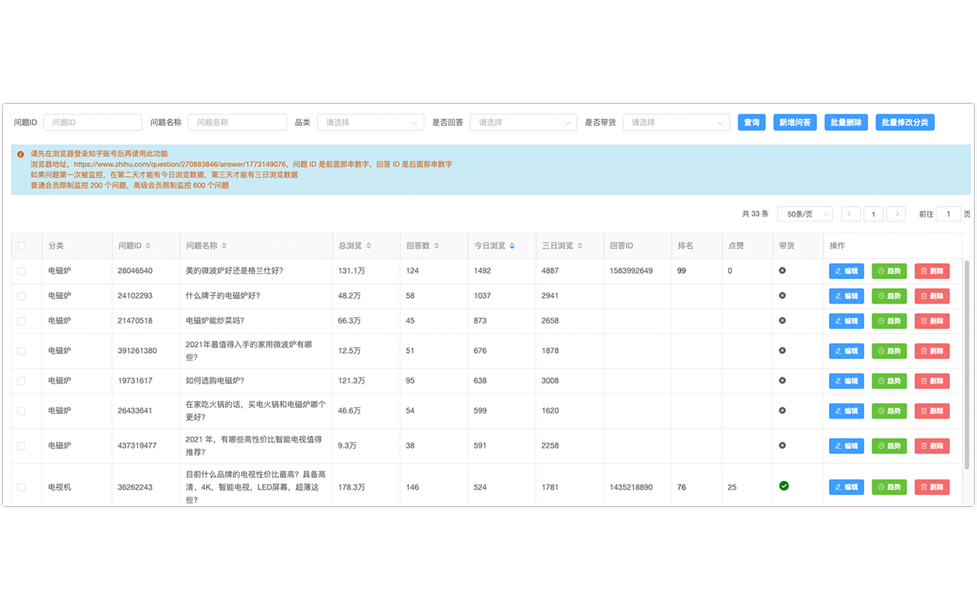977x610 pixels.
Task: Sort table by 三日浏览 column
Action: [x=579, y=246]
